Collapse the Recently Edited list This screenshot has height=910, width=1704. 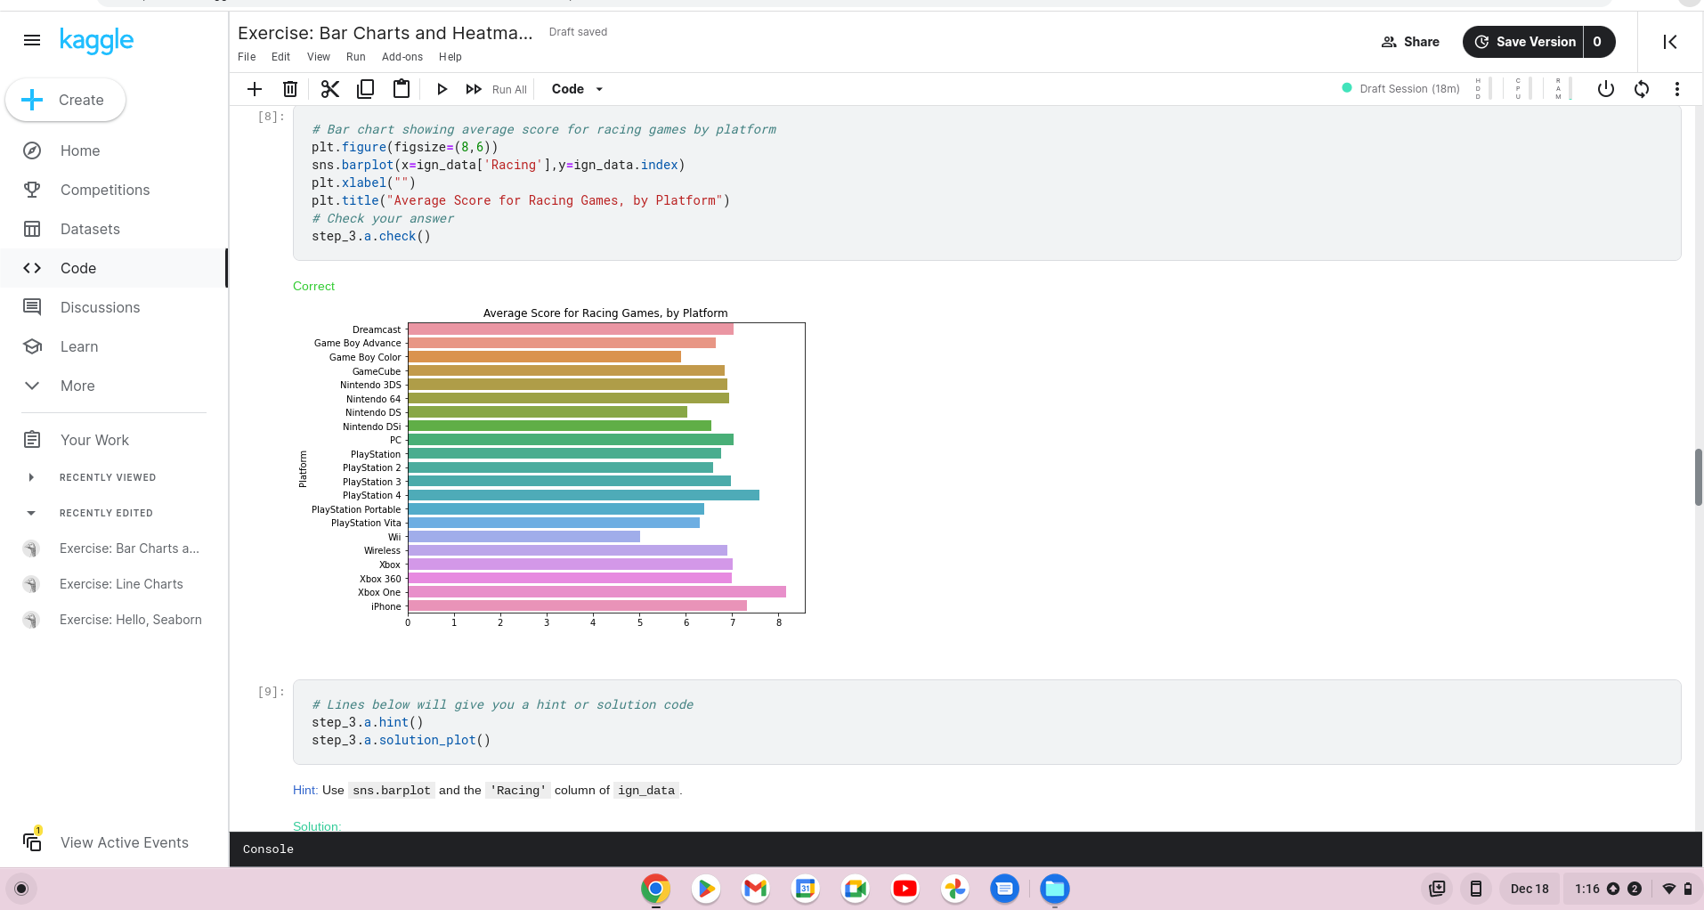coord(32,513)
